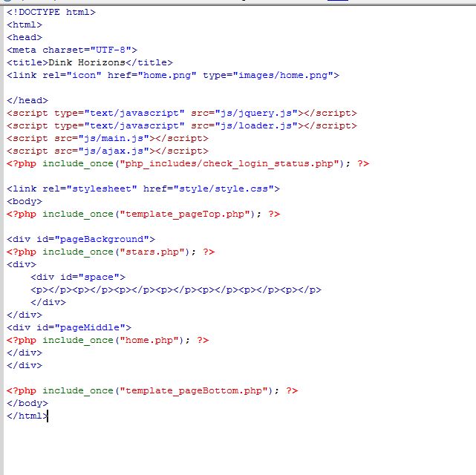Screen dimensions: 476x475
Task: Click the template_pageTop.php include line
Action: (x=143, y=214)
